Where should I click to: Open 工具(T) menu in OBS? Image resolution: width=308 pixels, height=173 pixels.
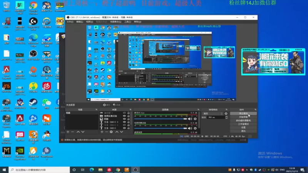click(127, 22)
